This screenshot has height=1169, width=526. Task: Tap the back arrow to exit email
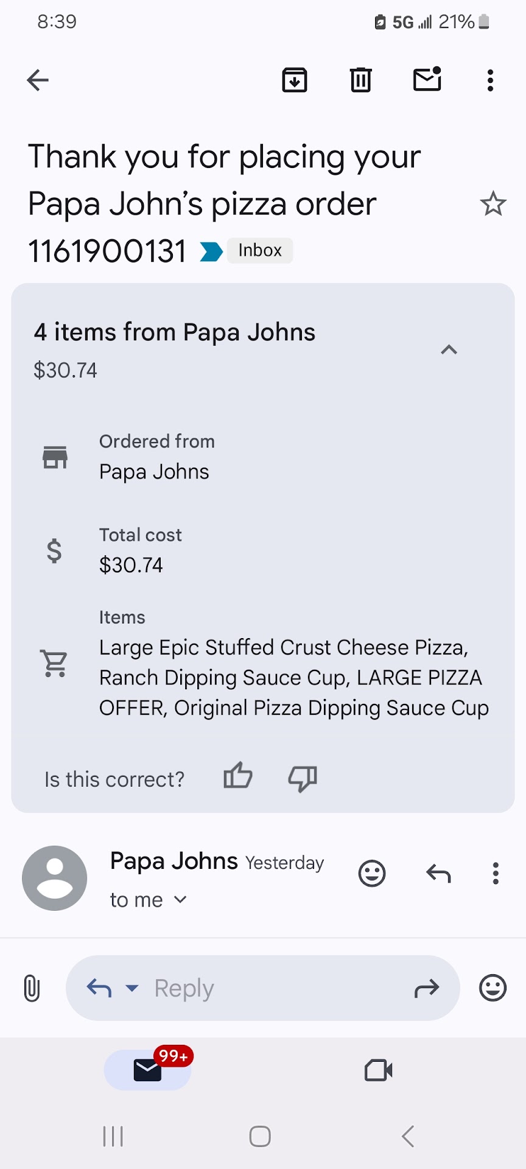(38, 80)
